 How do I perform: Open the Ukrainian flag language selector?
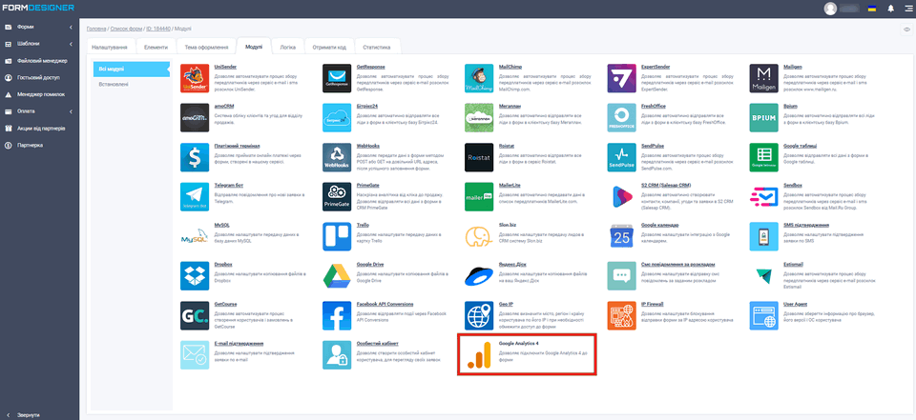click(x=871, y=9)
